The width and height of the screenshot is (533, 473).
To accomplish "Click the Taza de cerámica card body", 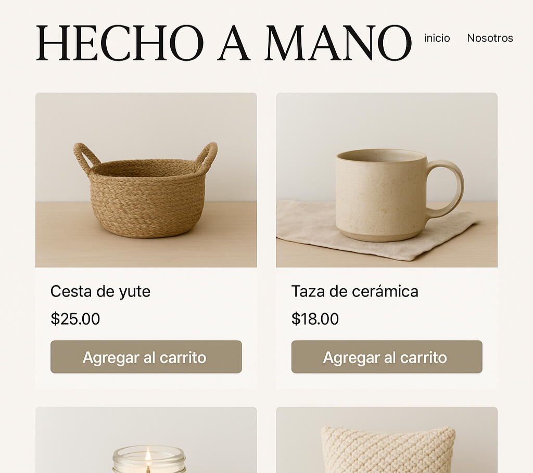I will 387,328.
